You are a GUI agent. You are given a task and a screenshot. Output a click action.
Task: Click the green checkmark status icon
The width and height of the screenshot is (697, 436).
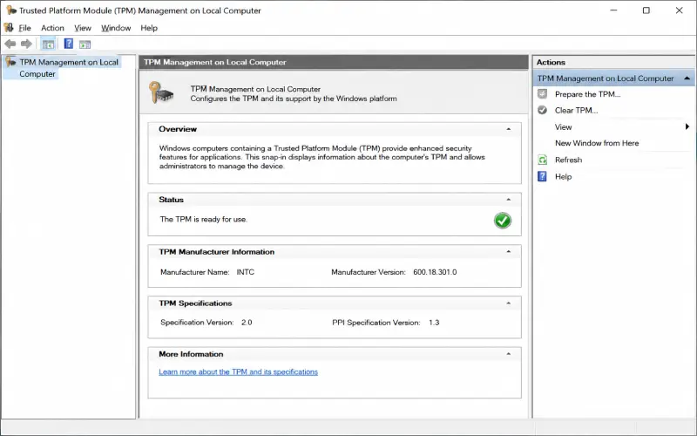(503, 221)
